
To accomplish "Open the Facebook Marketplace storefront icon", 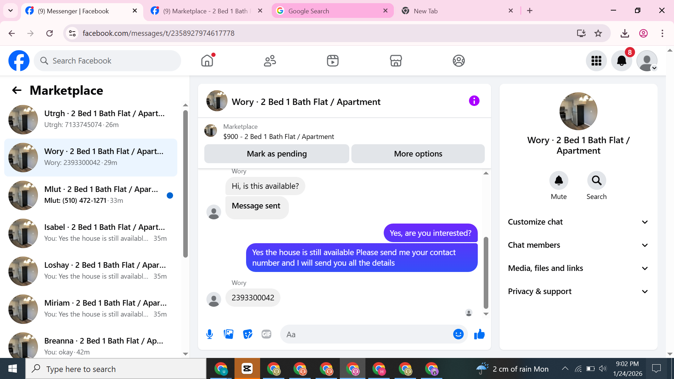I will 396,61.
